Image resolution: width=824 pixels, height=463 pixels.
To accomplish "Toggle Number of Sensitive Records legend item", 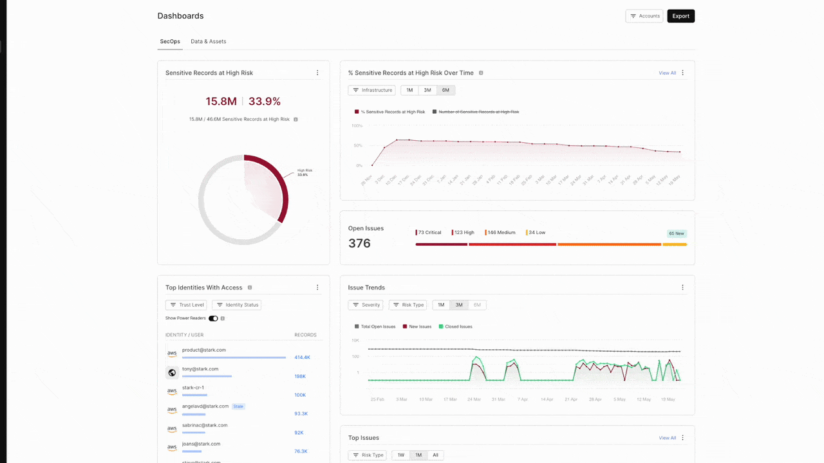I will click(x=475, y=112).
